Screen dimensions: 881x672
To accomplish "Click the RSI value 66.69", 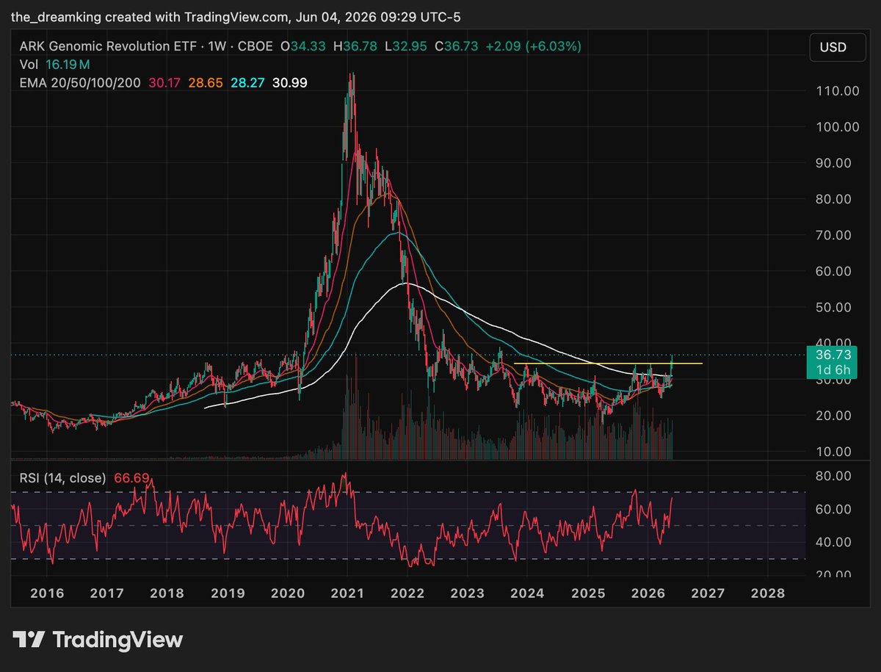I will tap(131, 478).
